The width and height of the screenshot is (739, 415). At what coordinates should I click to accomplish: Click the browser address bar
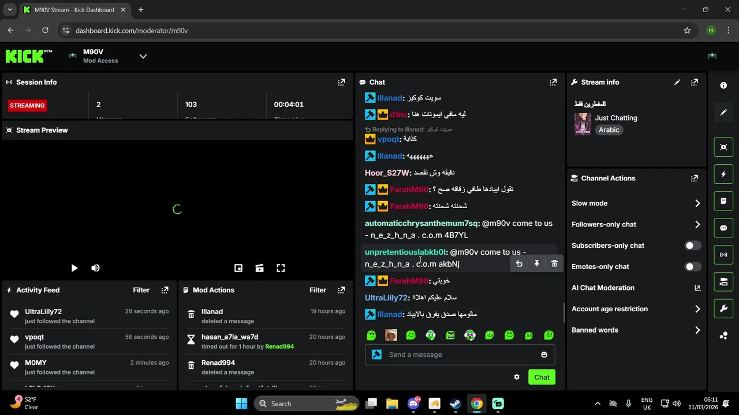coord(369,31)
